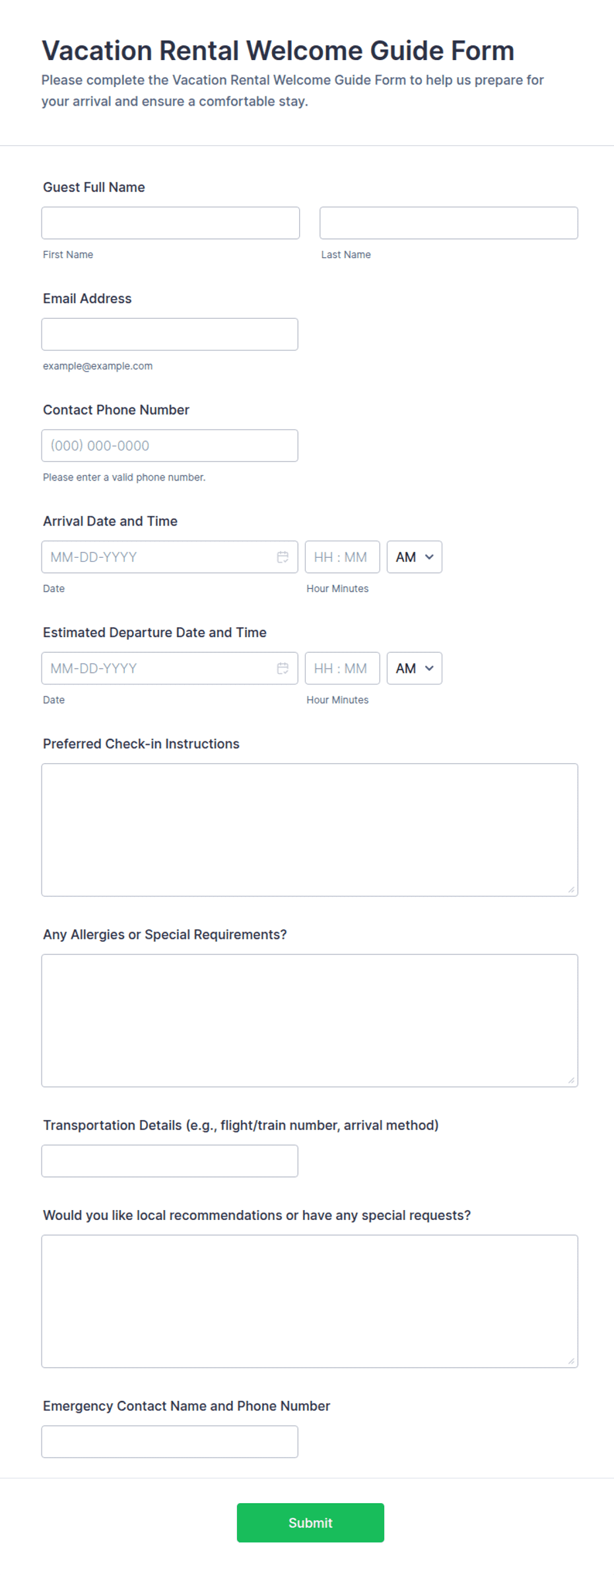Focus the First Name input field
The width and height of the screenshot is (614, 1575).
coord(170,223)
